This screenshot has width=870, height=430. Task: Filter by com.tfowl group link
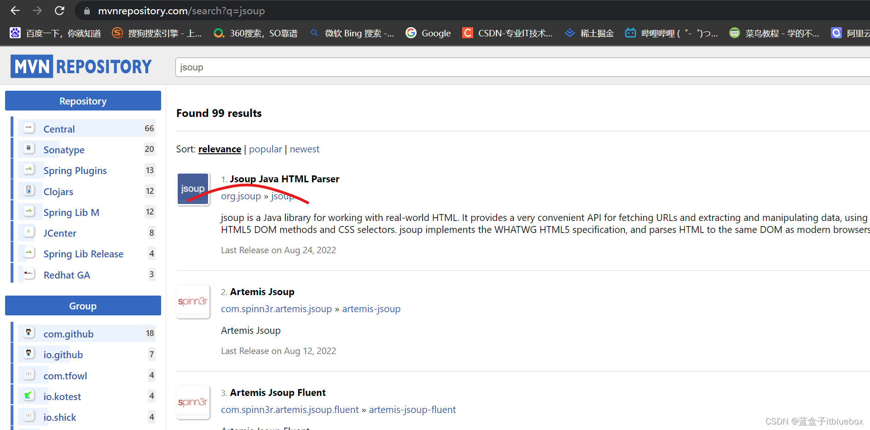[x=65, y=376]
